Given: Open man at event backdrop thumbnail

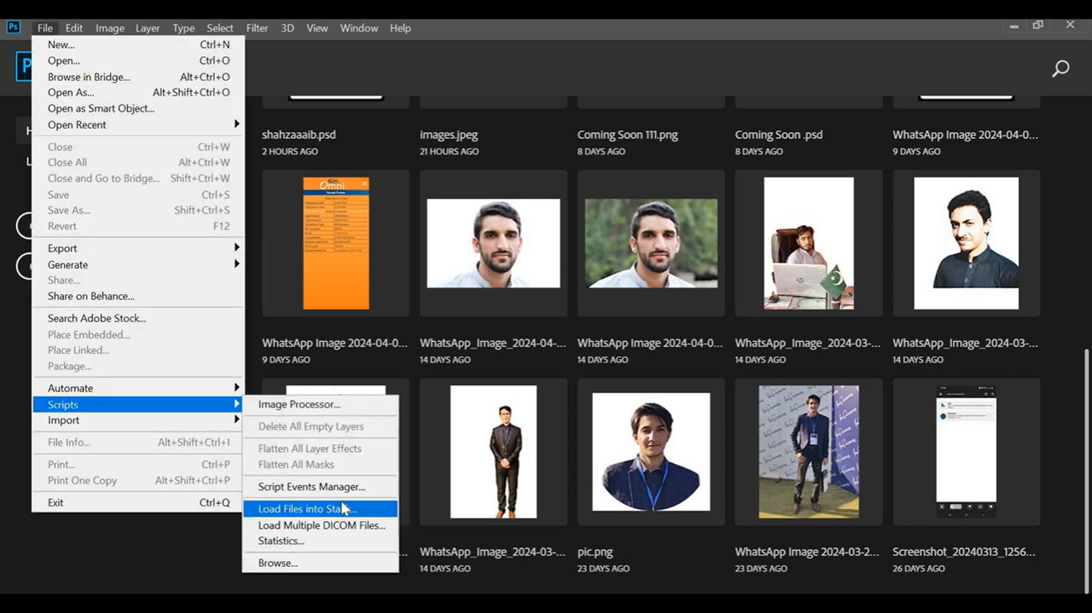Looking at the screenshot, I should coord(809,451).
